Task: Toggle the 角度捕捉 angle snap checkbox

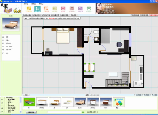Action: click(x=143, y=95)
